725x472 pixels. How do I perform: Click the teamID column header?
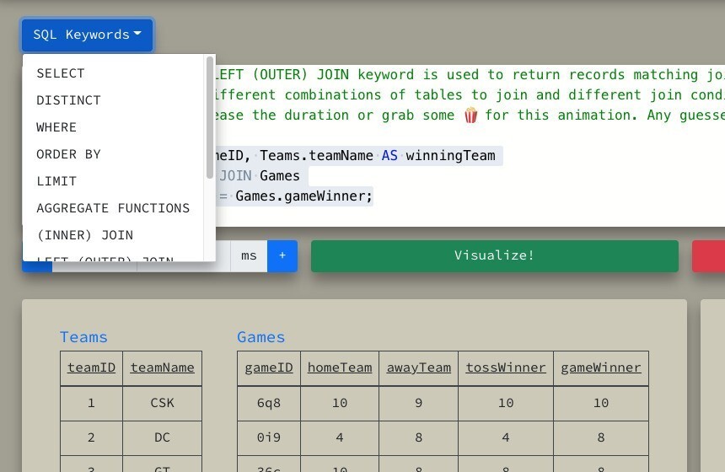point(91,368)
